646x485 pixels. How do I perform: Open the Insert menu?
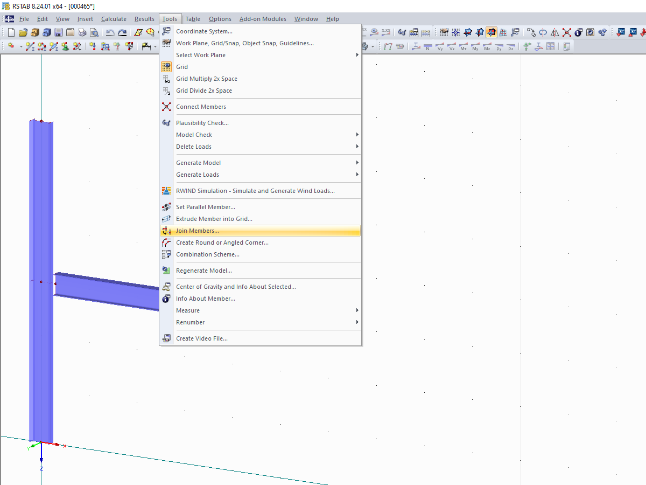[x=85, y=19]
